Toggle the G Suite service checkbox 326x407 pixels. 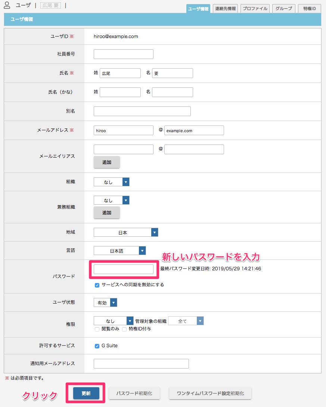tap(97, 346)
